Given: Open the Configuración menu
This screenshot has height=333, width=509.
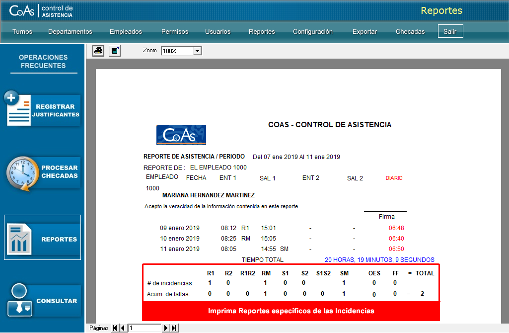Looking at the screenshot, I should tap(313, 32).
